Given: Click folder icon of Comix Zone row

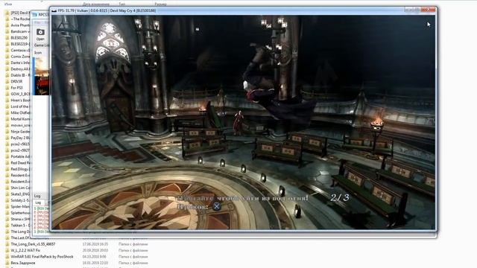Looking at the screenshot, I should [7, 57].
